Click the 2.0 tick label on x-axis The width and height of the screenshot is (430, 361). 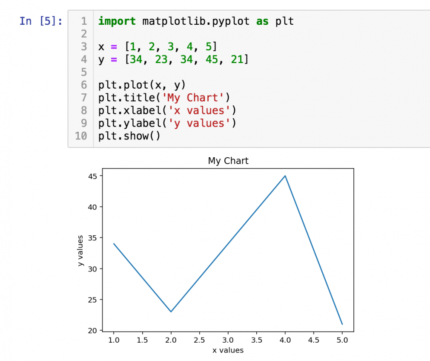tap(171, 341)
